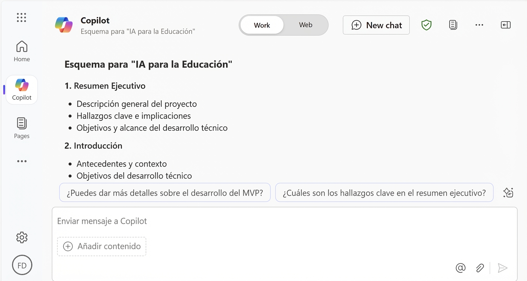Open the prompt suggestions icon beside the suggested questions
The height and width of the screenshot is (281, 527).
coord(508,192)
